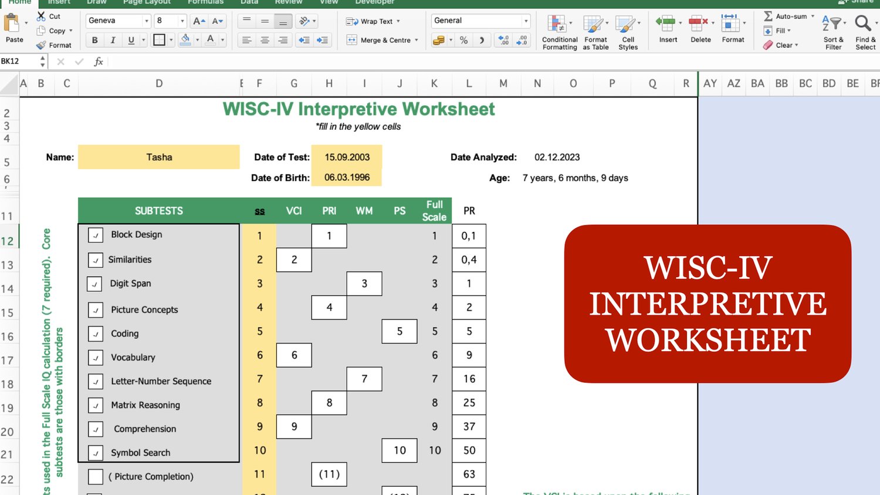Apply the font colour

(x=211, y=39)
